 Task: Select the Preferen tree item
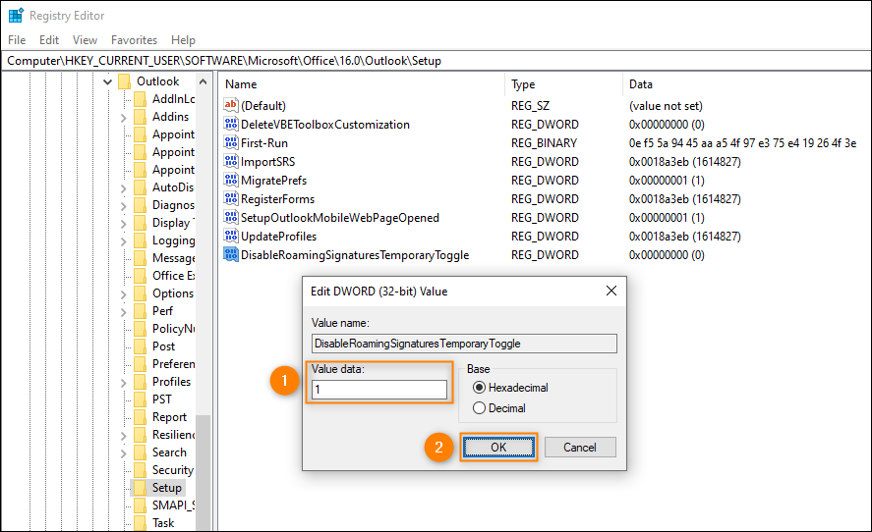click(x=173, y=364)
